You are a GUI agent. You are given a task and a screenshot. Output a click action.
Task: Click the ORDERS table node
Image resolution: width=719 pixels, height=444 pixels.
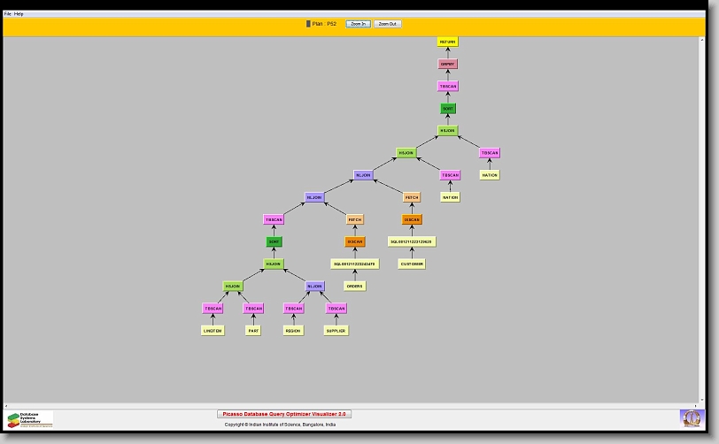point(354,286)
